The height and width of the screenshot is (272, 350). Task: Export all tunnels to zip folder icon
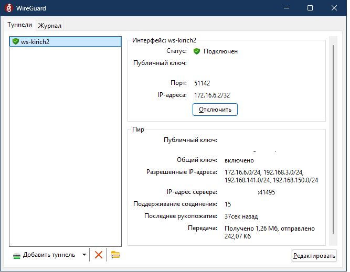tap(115, 255)
